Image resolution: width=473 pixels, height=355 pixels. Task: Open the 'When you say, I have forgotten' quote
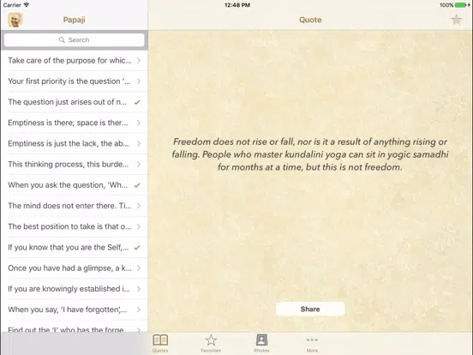(x=75, y=310)
